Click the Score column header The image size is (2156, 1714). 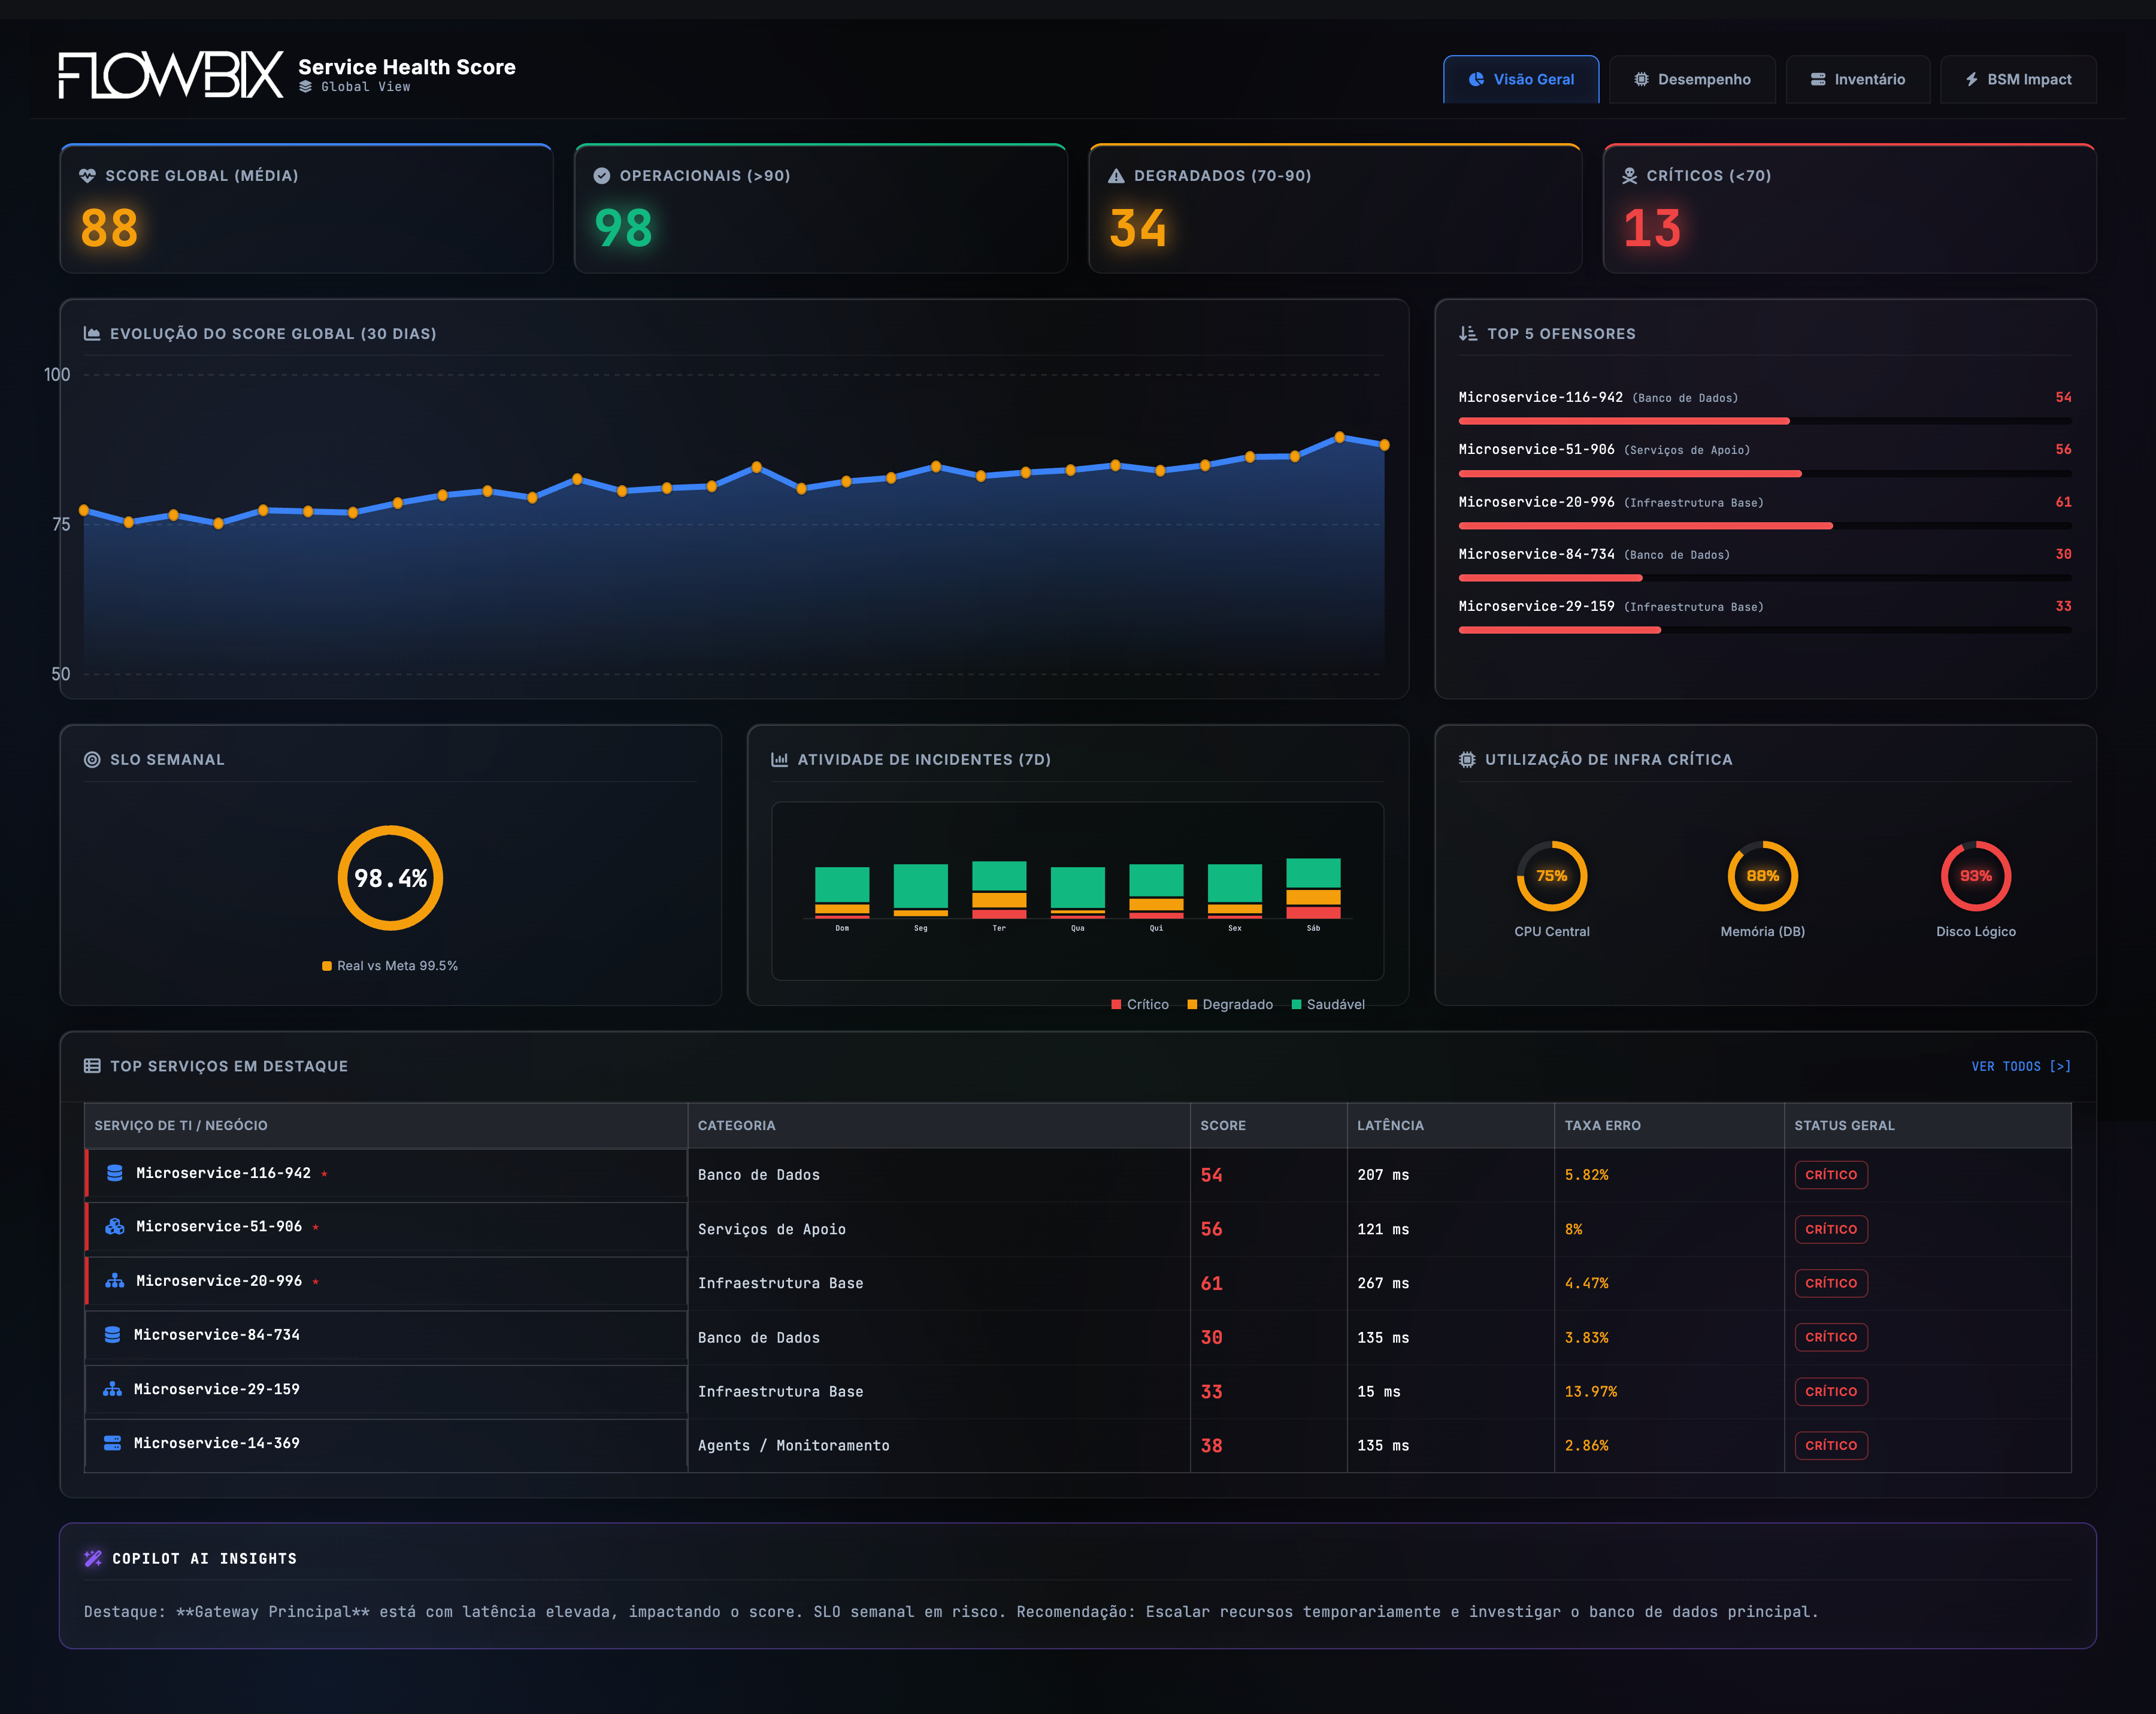(x=1268, y=1125)
